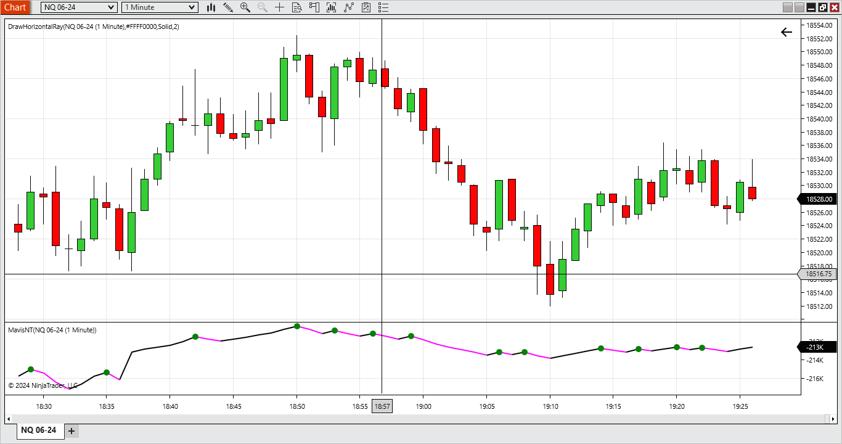
Task: Select the NQ 06-24 chart tab
Action: click(x=39, y=430)
